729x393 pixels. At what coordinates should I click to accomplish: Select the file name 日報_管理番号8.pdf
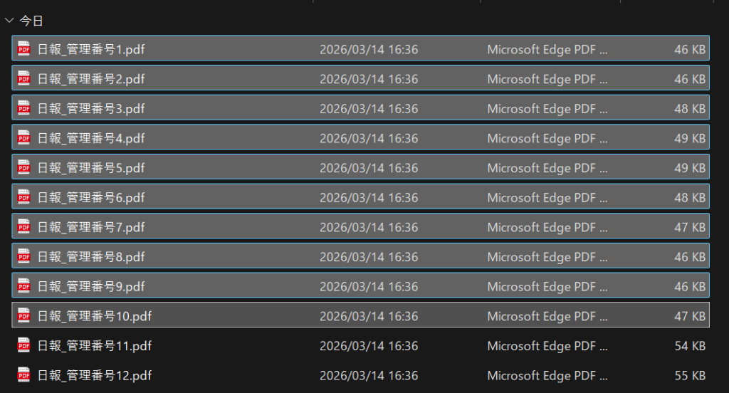point(91,256)
